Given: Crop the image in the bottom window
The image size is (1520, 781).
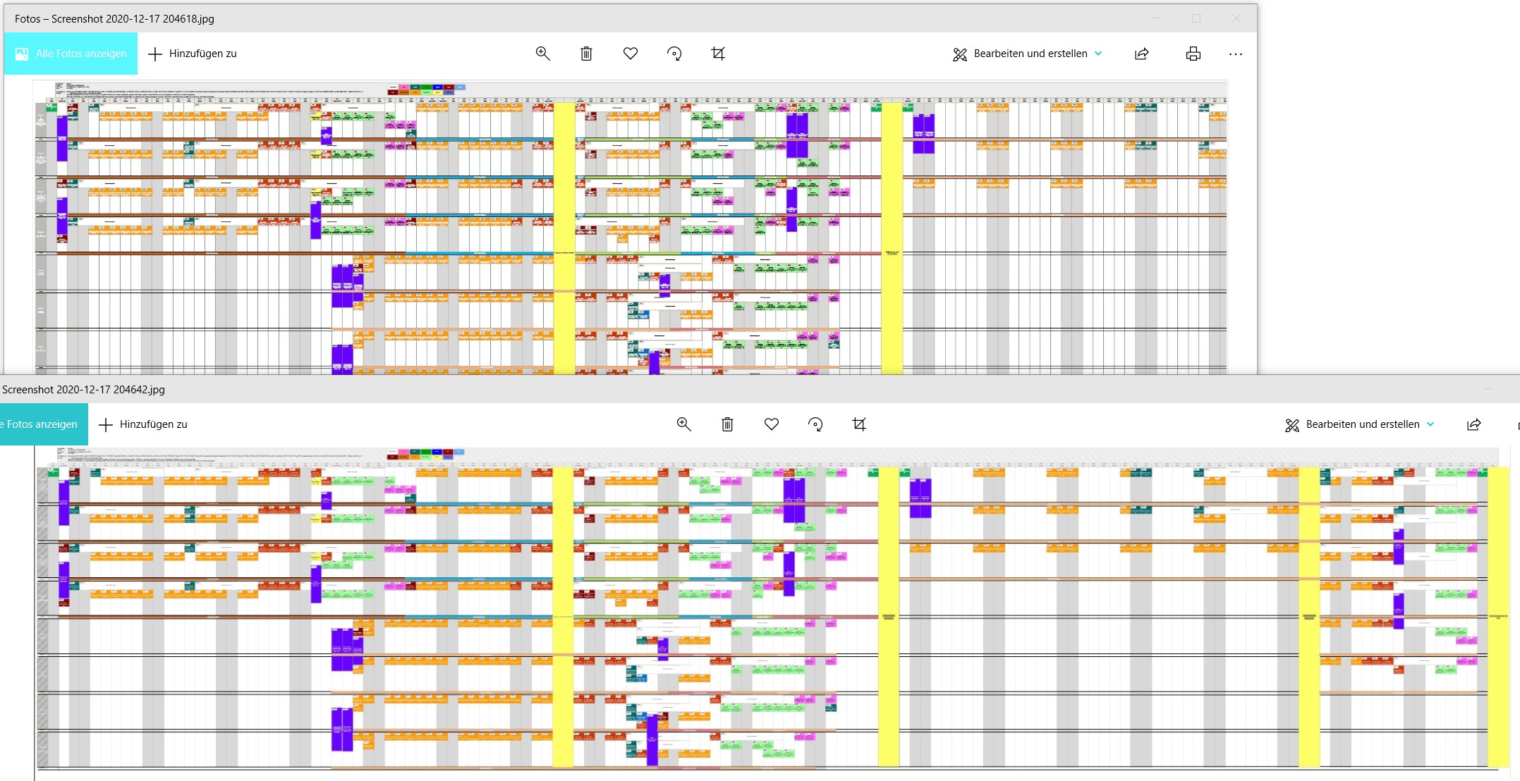Looking at the screenshot, I should pyautogui.click(x=859, y=424).
